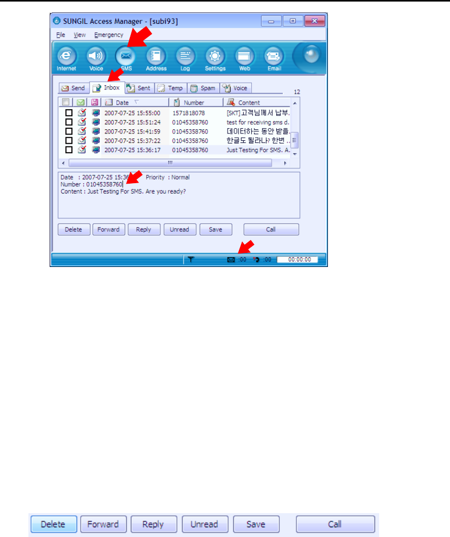Switch to the Temp tab
This screenshot has width=450, height=537.
tap(171, 88)
